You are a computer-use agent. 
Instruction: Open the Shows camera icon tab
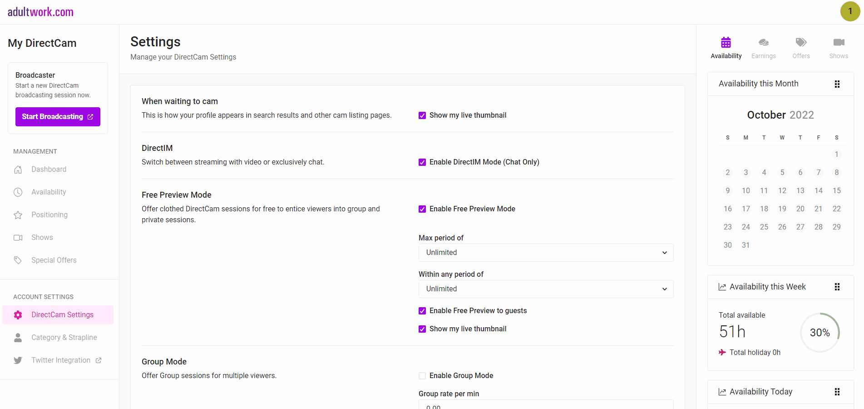pos(838,43)
